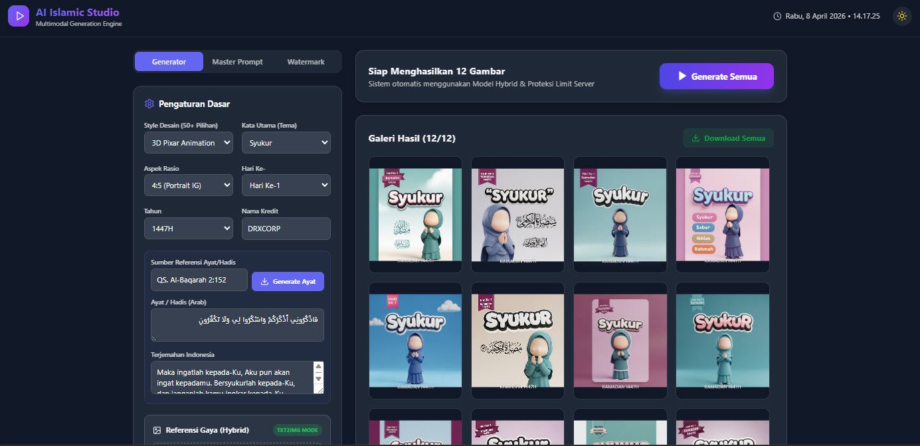Open the Aspek Rasio dropdown
The image size is (920, 446).
tap(189, 185)
